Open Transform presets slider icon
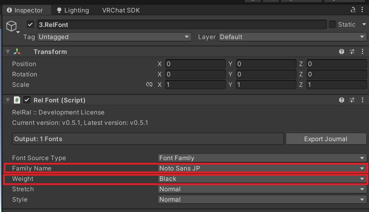This screenshot has height=212, width=369. 352,52
